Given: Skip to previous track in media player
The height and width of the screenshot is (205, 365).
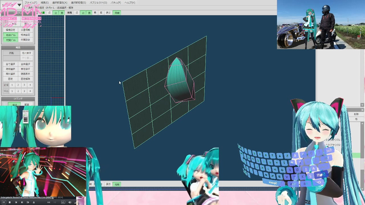Looking at the screenshot, I should (16, 202).
